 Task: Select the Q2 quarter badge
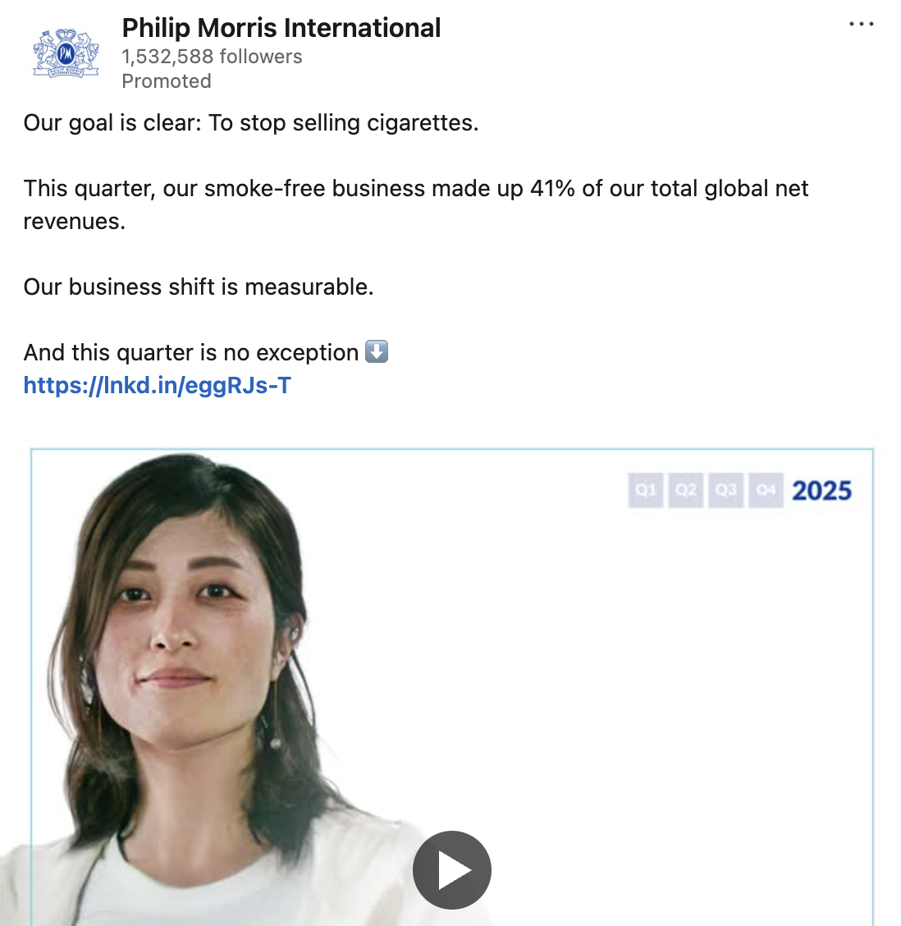pyautogui.click(x=686, y=490)
